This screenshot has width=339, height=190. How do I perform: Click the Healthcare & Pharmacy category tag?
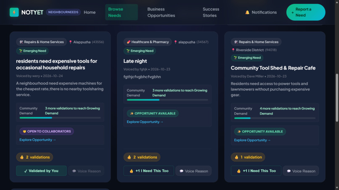pos(148,42)
